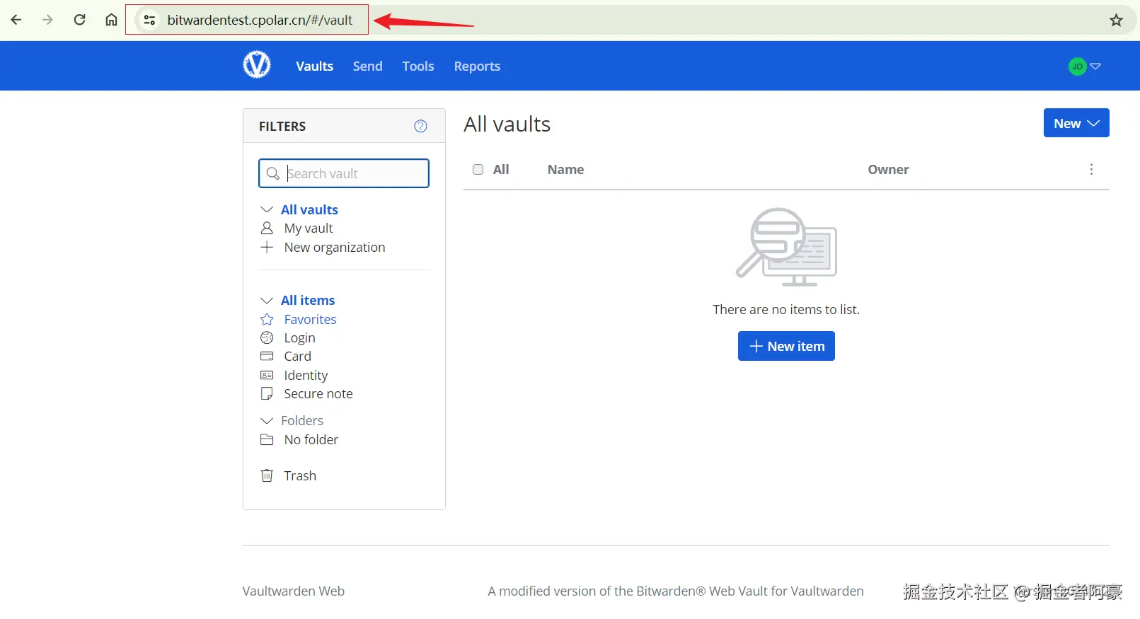Check the select All items checkbox
This screenshot has height=619, width=1140.
[x=478, y=170]
